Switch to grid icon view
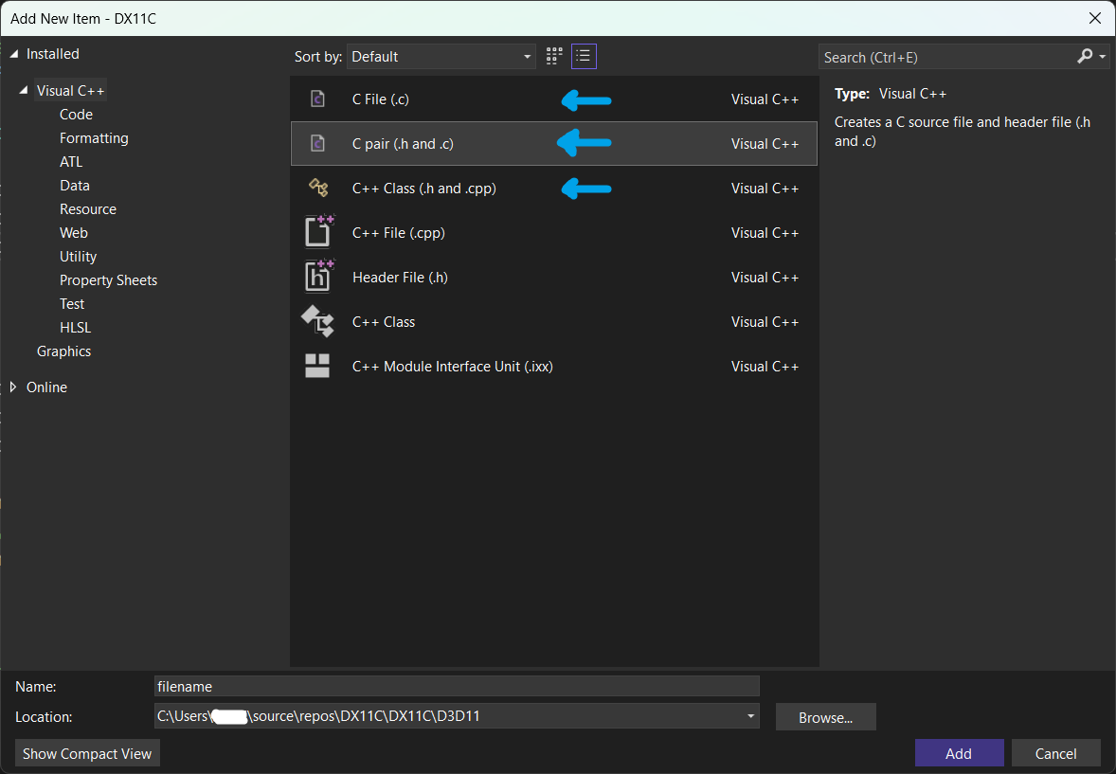The height and width of the screenshot is (774, 1116). tap(554, 57)
